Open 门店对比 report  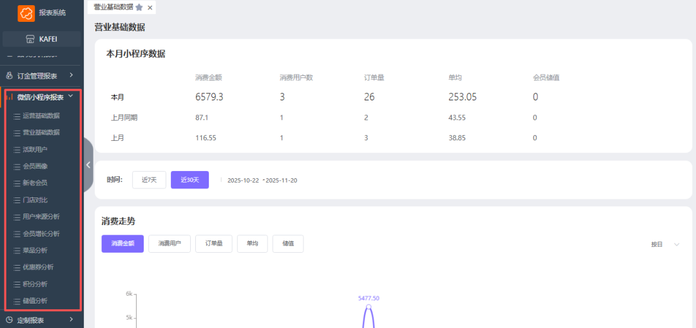(x=35, y=201)
